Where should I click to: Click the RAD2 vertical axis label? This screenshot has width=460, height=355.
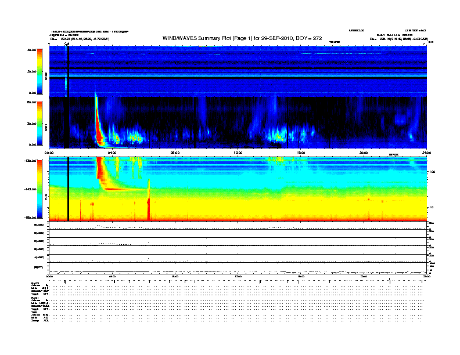(x=46, y=76)
